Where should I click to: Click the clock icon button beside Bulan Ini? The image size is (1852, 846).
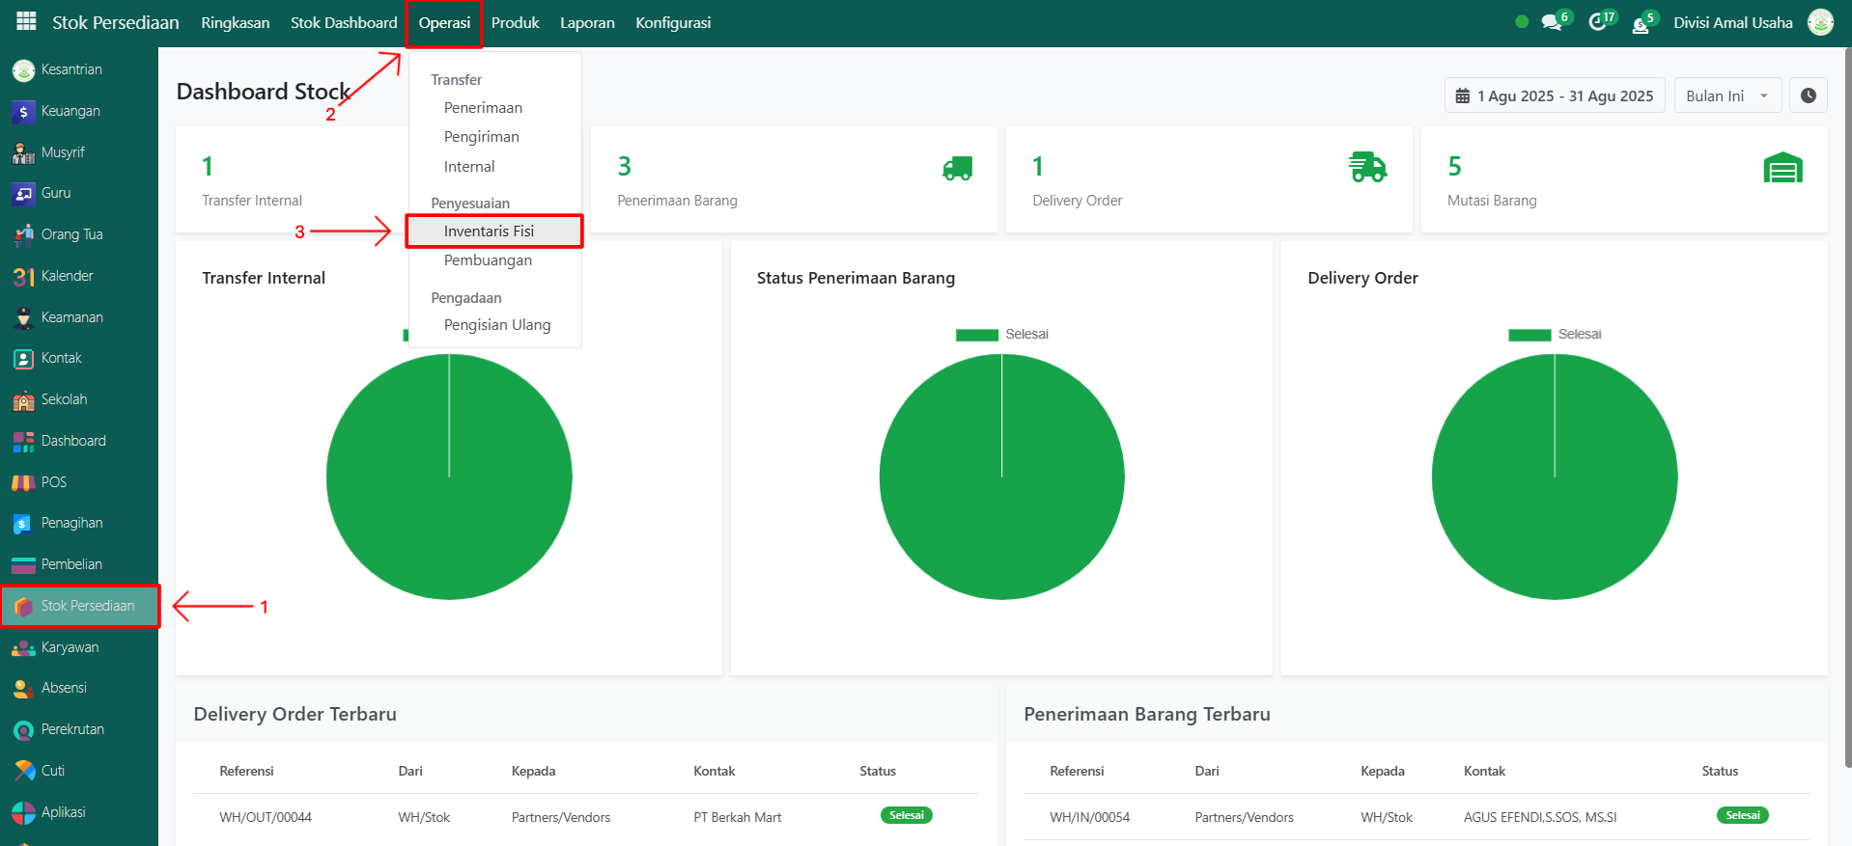(x=1808, y=96)
